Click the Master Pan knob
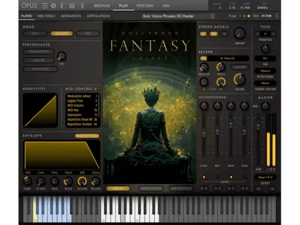Viewport: 300px width, 225px height. [265, 106]
